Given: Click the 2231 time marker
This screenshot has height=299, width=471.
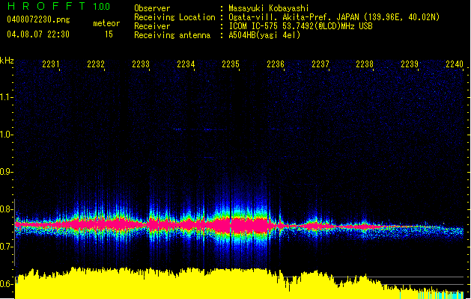Looking at the screenshot, I should [x=51, y=64].
